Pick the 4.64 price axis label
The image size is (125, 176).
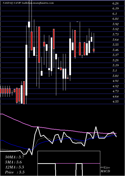115,96
